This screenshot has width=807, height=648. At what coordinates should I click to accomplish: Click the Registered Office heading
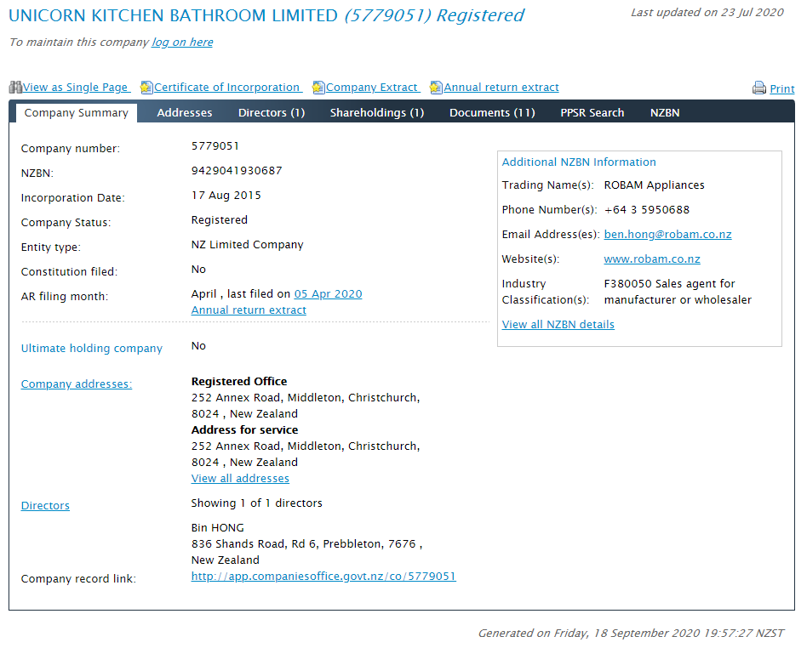(239, 382)
